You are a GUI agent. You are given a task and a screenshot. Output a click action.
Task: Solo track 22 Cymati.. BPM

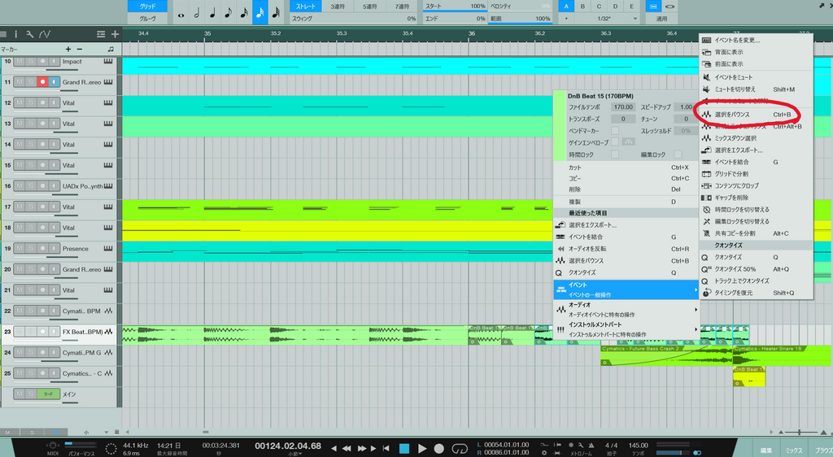tap(31, 311)
